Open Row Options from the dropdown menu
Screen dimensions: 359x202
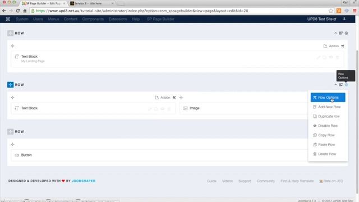tap(328, 97)
